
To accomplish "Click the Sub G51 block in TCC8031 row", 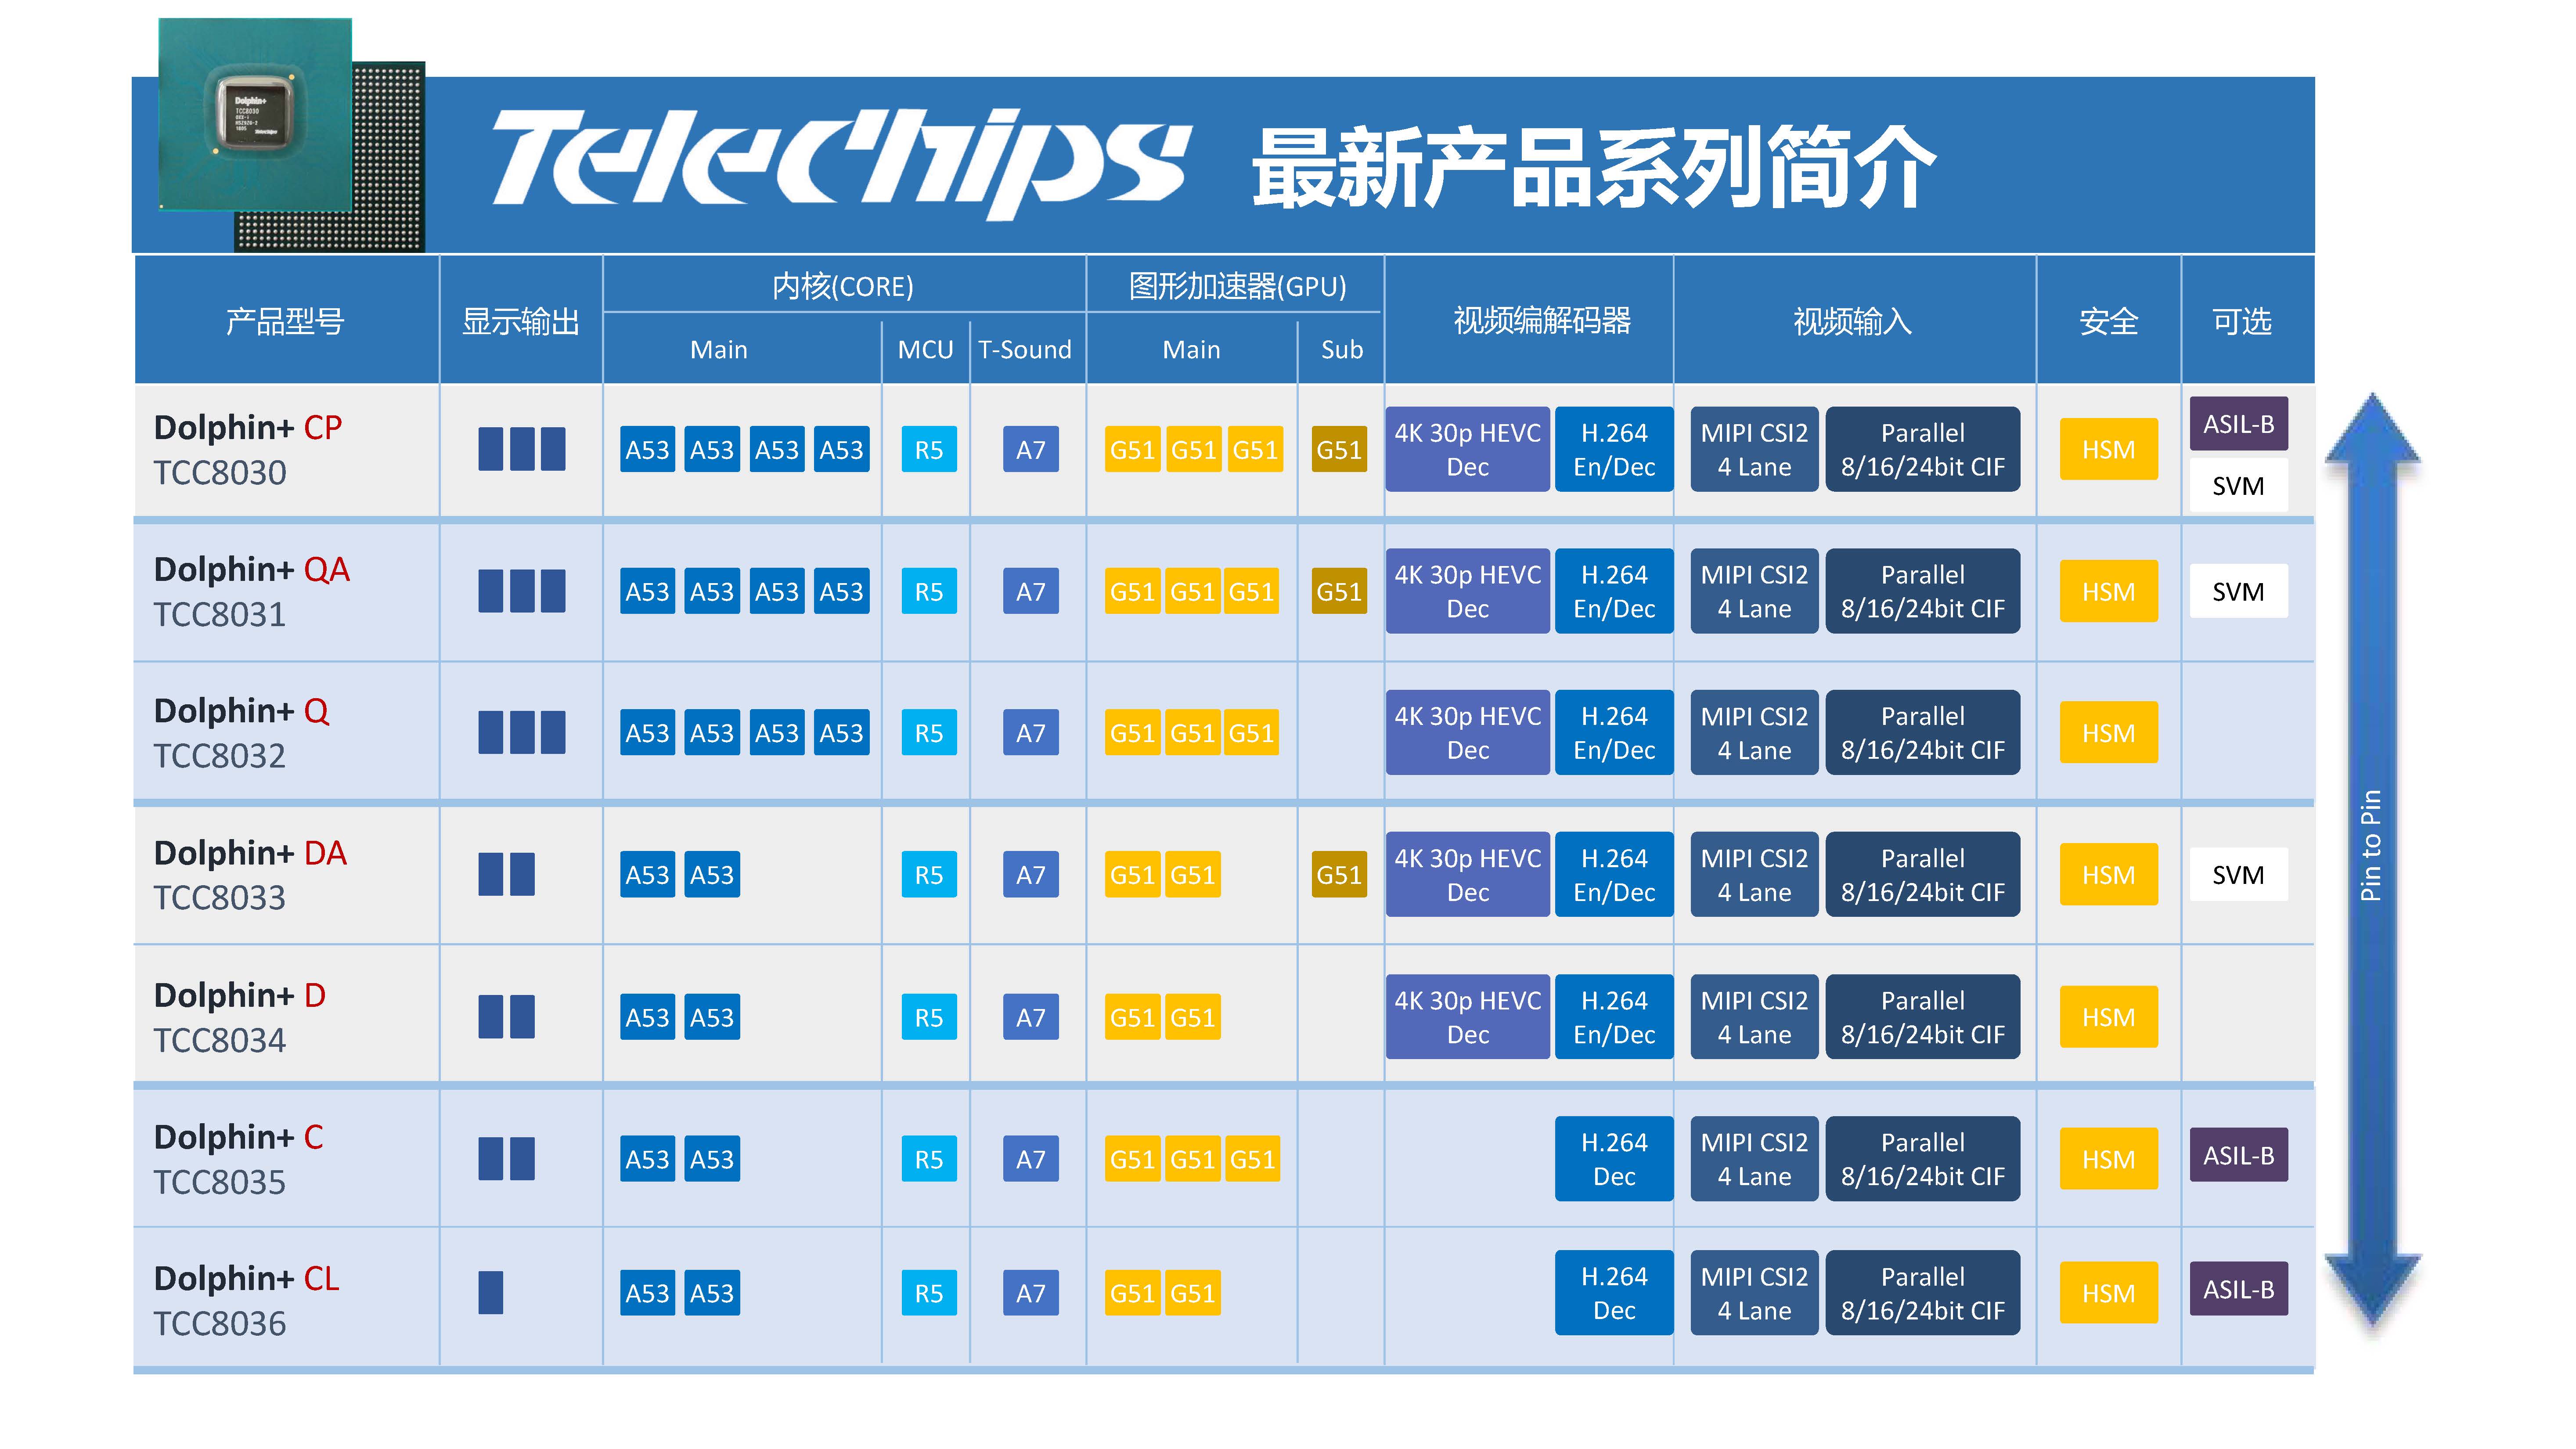I will click(1339, 592).
